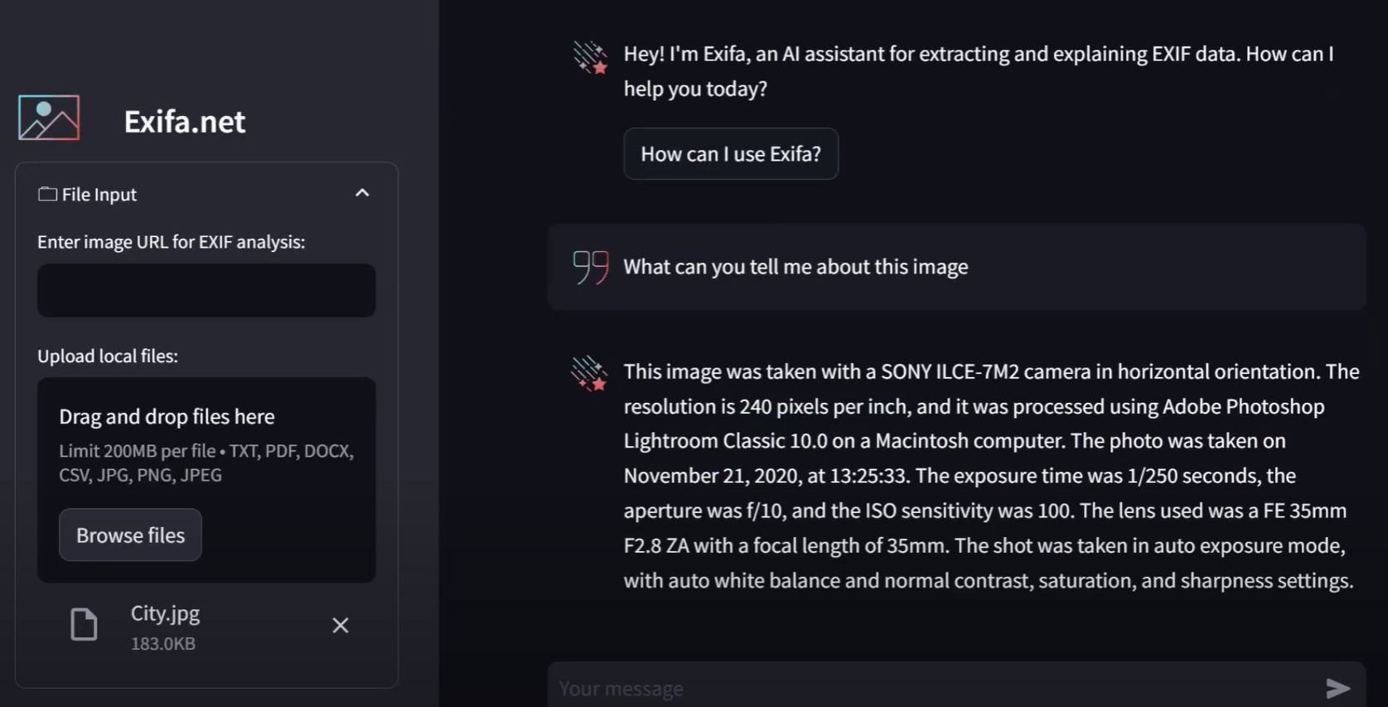
Task: Click the Drag and drop files here area
Action: [x=206, y=480]
